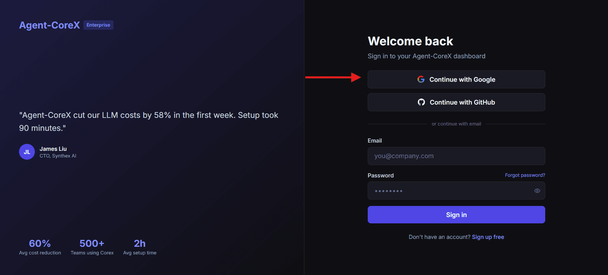Click the JL avatar circle
Image resolution: width=608 pixels, height=275 pixels.
[27, 152]
